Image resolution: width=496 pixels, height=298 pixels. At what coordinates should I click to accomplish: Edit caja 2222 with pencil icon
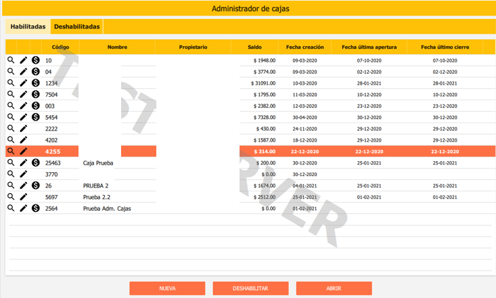point(24,129)
